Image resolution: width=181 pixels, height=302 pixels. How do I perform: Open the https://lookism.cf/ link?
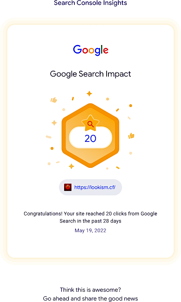95,187
